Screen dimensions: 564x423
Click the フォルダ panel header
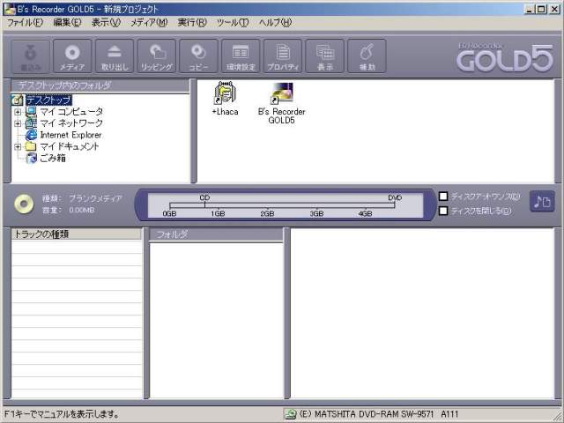[216, 234]
